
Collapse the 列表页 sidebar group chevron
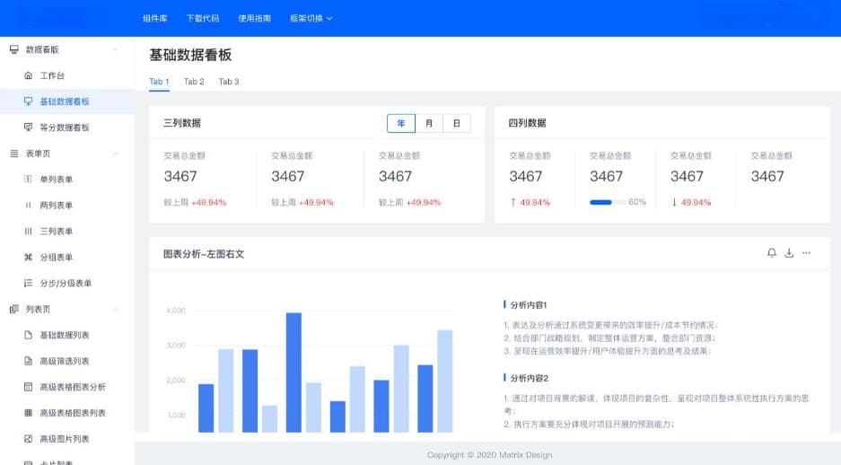coord(115,309)
